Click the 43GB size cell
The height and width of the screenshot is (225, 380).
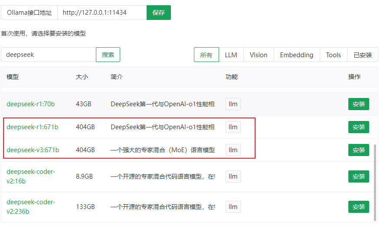click(84, 104)
